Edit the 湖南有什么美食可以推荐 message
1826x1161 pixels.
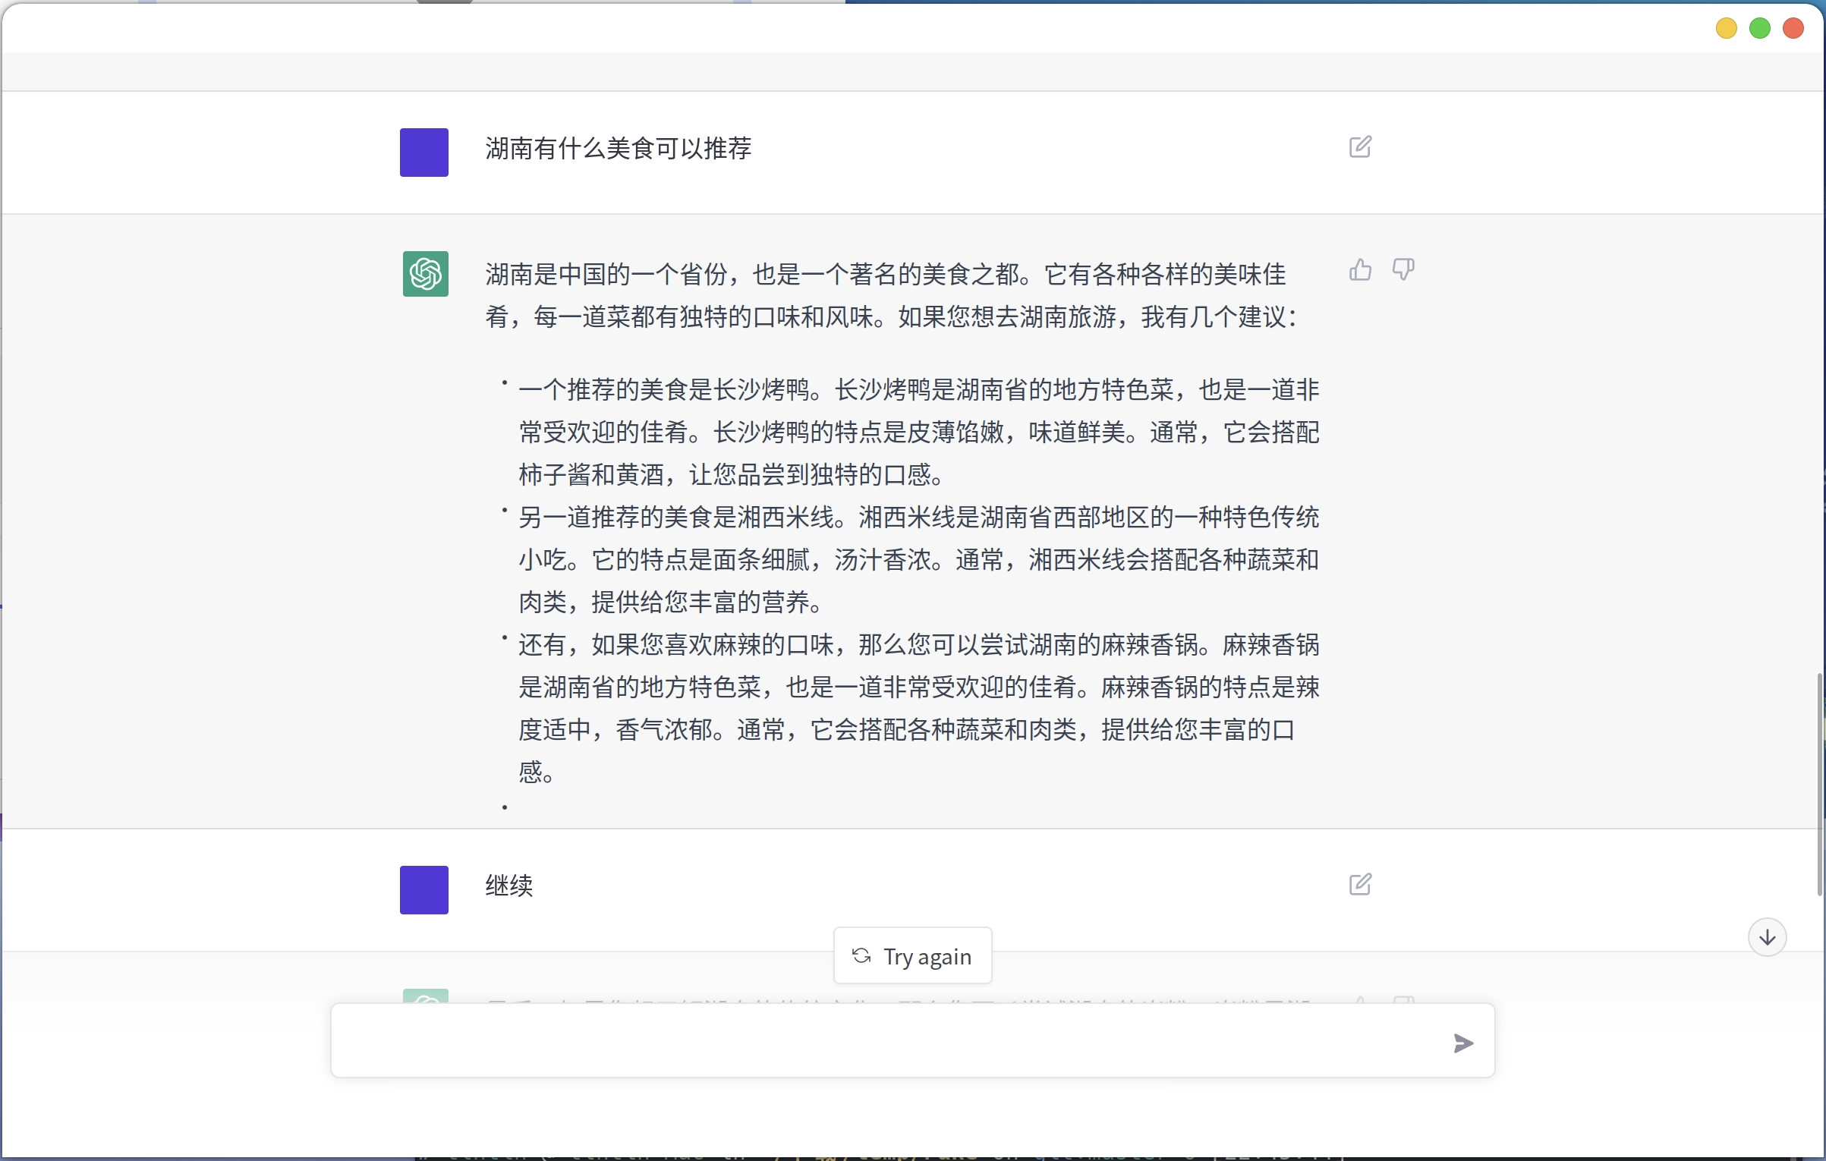click(1359, 146)
